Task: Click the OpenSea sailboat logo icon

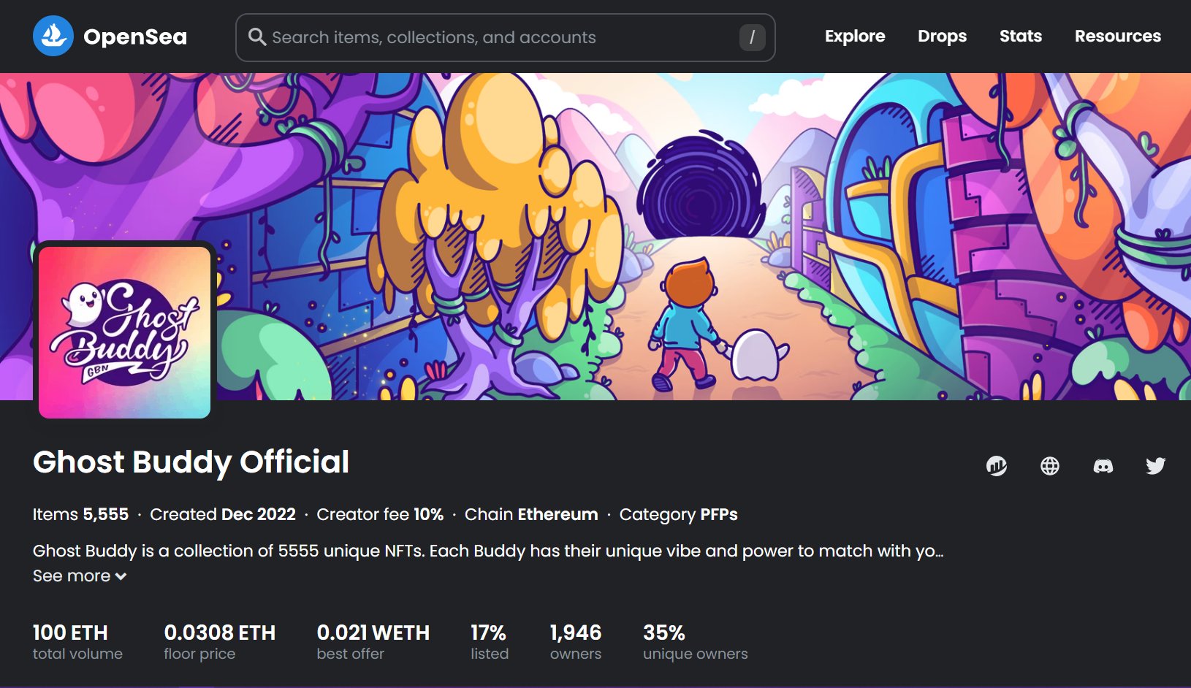Action: [53, 36]
